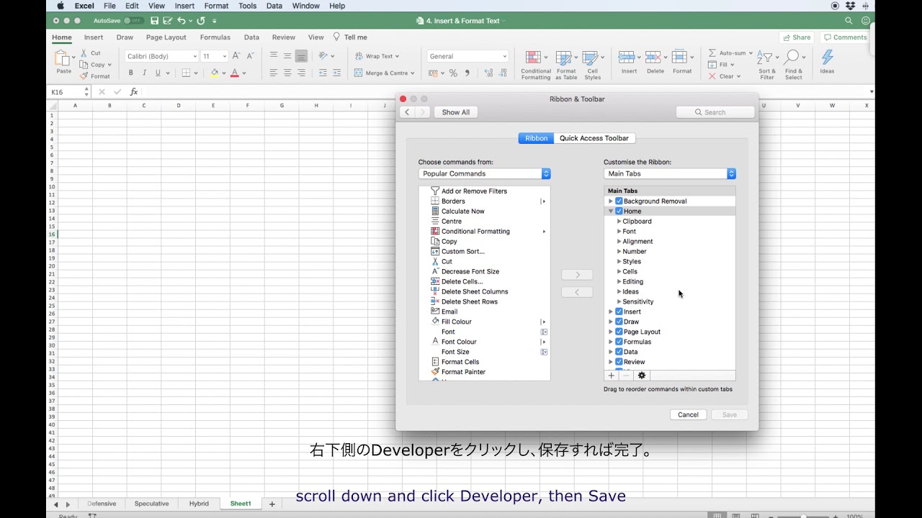Click Cell Styles icon
The image size is (922, 518).
591,58
